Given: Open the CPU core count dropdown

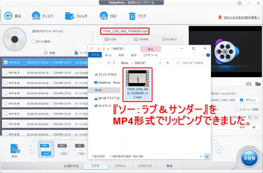Looking at the screenshot, I should tap(253, 117).
